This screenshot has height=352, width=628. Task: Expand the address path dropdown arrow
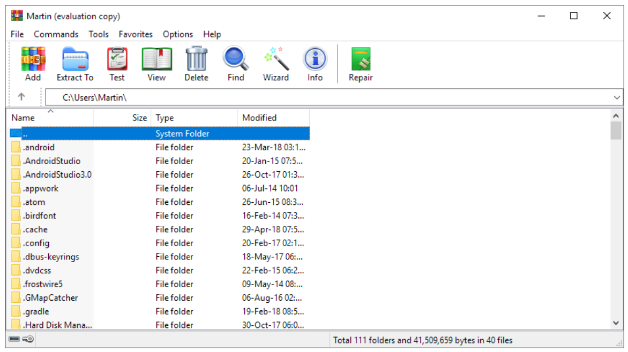pos(616,97)
